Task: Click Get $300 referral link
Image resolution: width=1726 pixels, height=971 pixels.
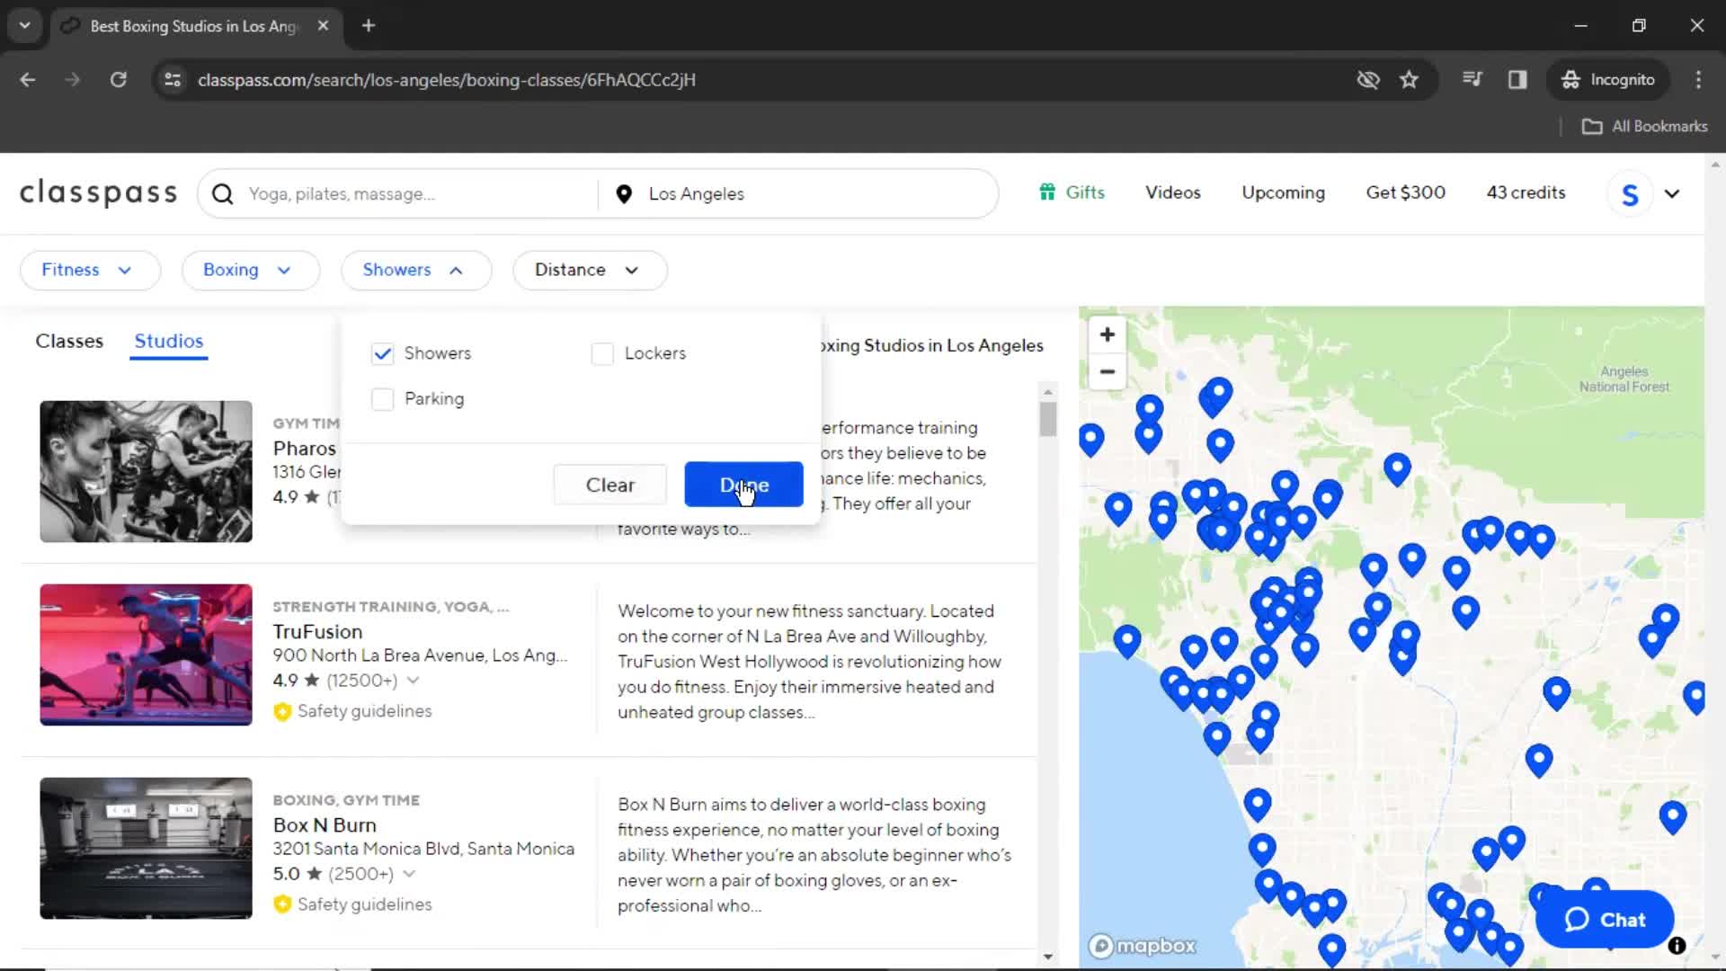Action: (x=1405, y=192)
